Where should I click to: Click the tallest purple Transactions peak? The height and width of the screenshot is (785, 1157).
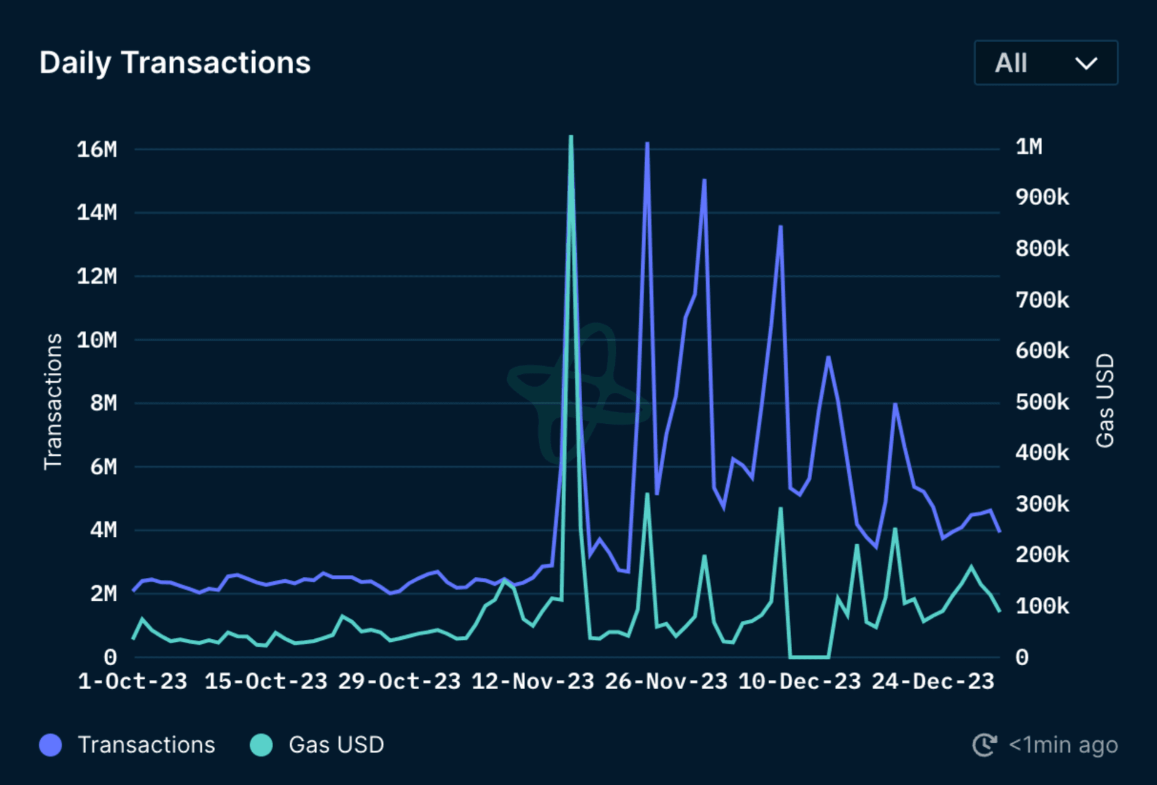point(647,144)
